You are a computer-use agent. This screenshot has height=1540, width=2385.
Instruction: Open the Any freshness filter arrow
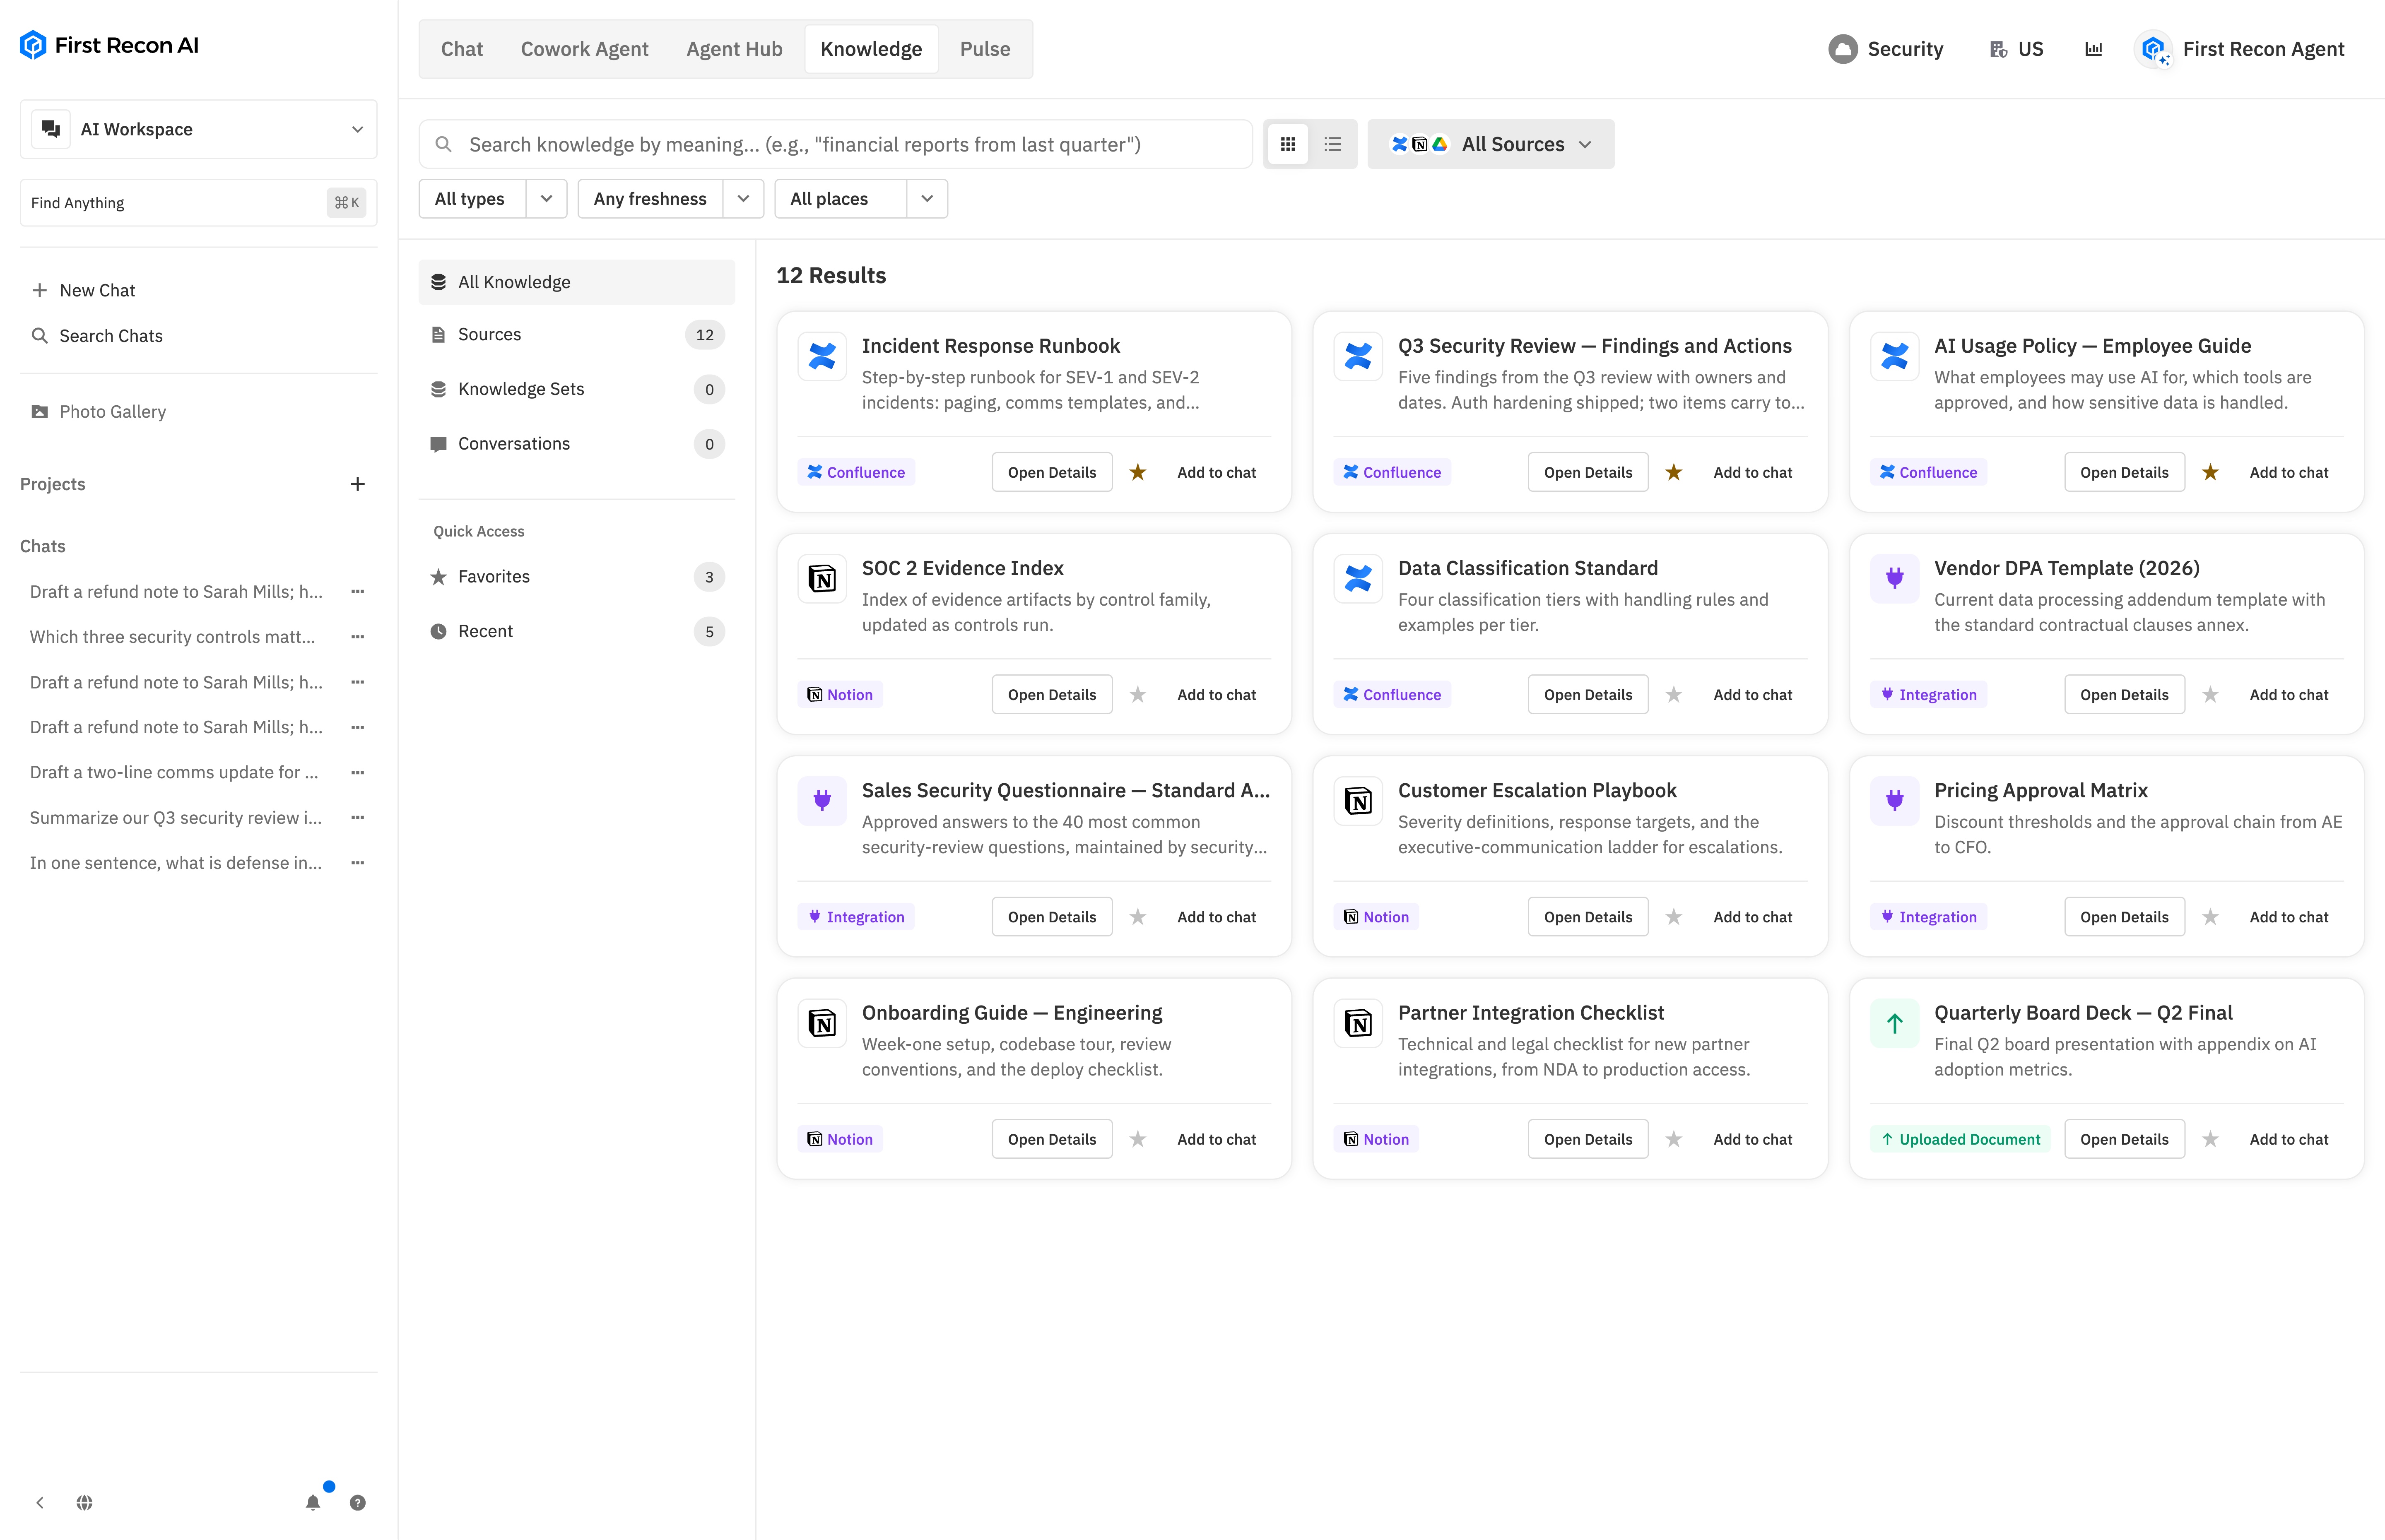[743, 199]
